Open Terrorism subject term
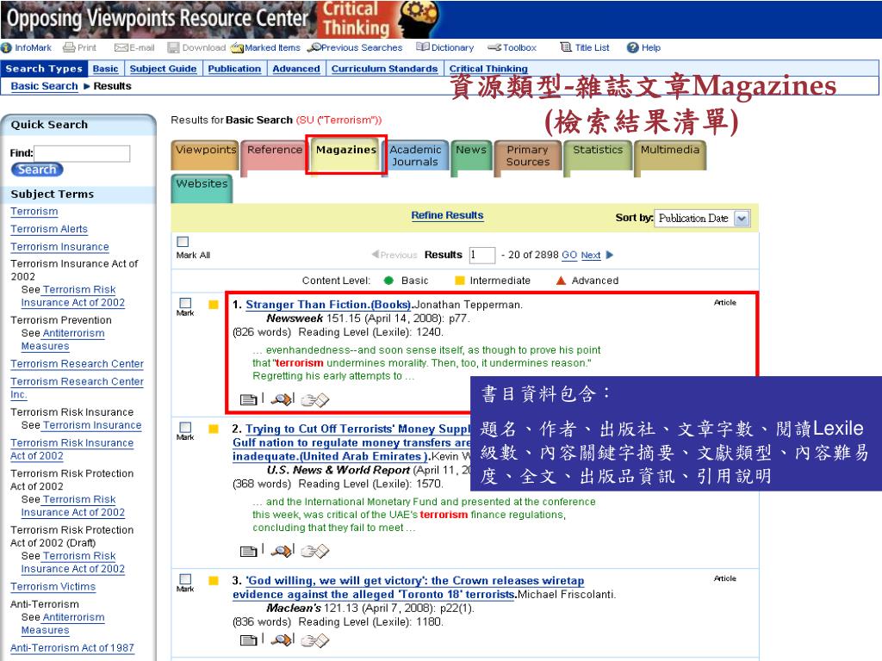The width and height of the screenshot is (882, 661). click(34, 212)
